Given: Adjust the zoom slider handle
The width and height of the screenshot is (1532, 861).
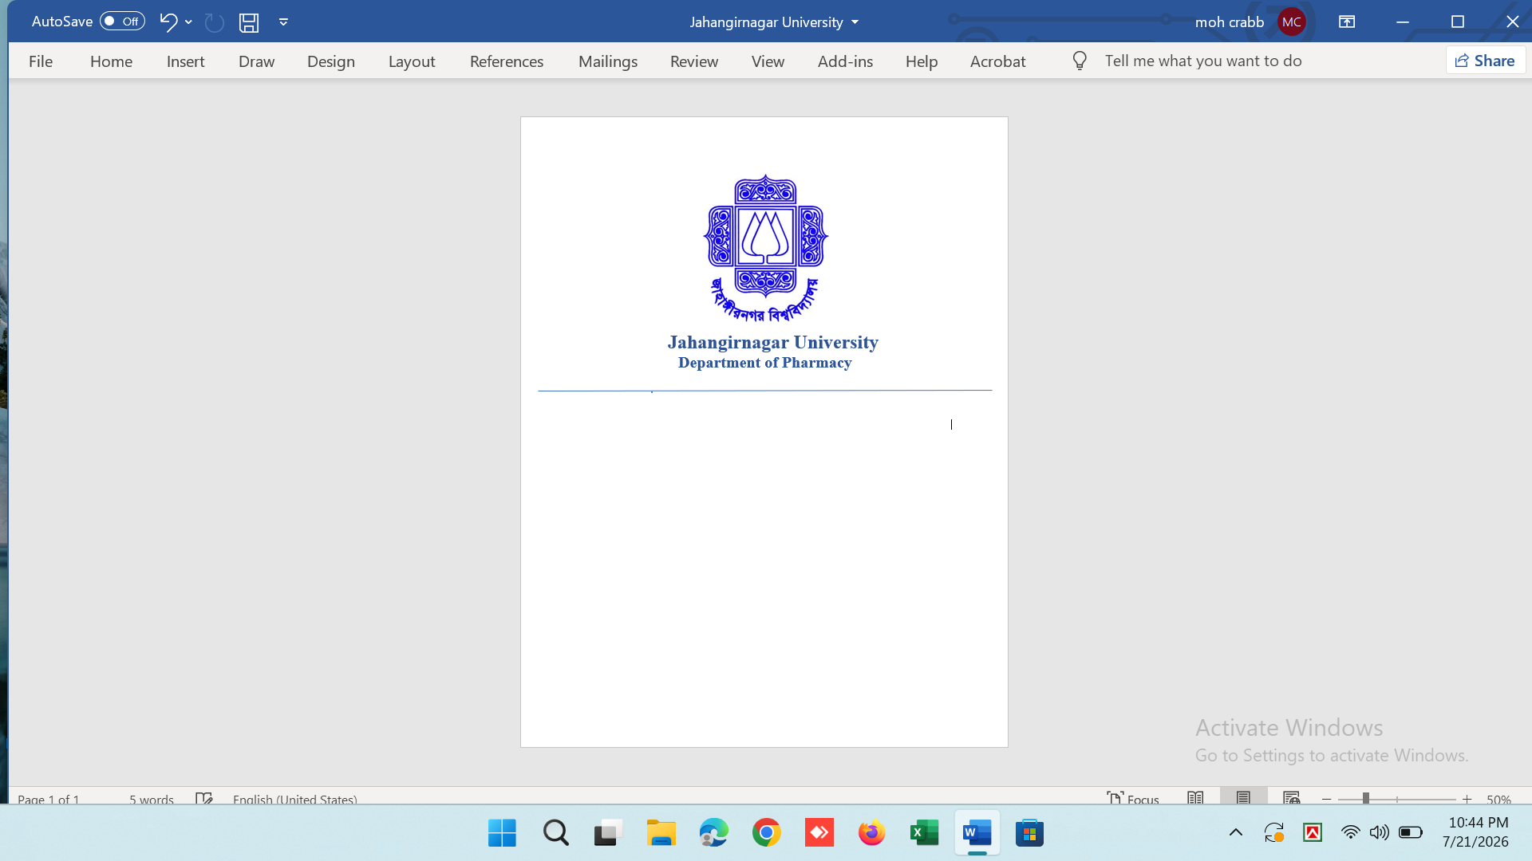Looking at the screenshot, I should click(x=1366, y=798).
